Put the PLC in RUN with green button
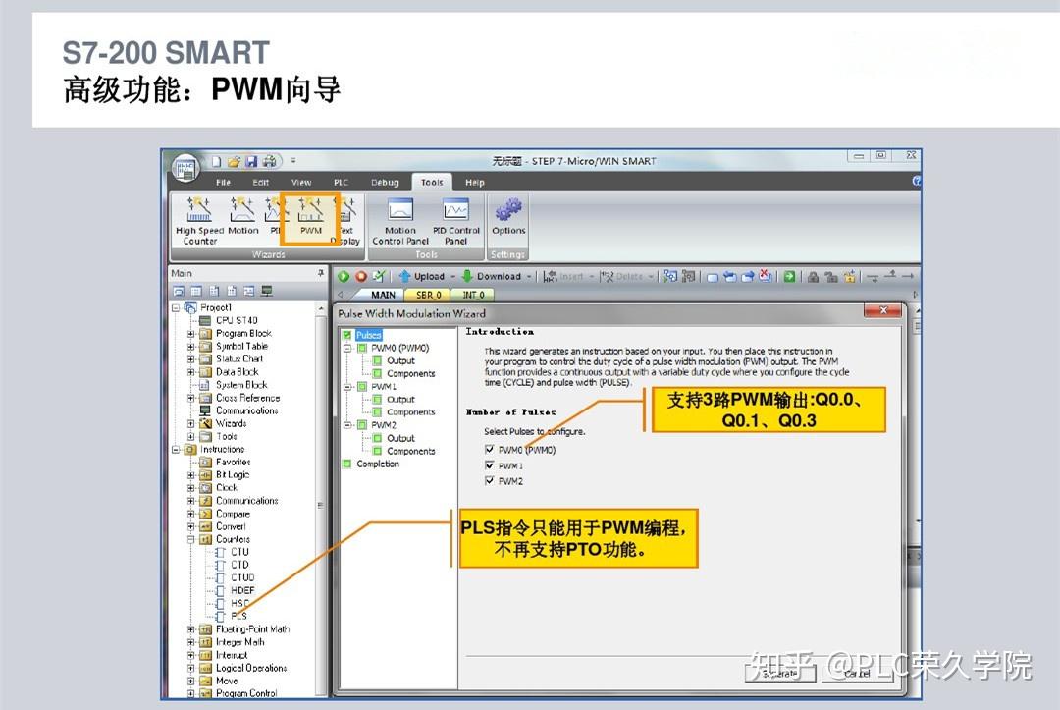Viewport: 1060px width, 710px height. [344, 276]
